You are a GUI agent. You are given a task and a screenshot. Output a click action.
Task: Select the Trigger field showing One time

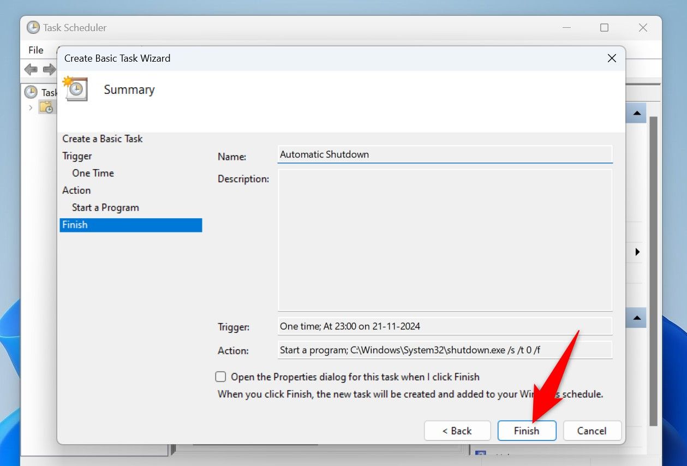tap(445, 326)
